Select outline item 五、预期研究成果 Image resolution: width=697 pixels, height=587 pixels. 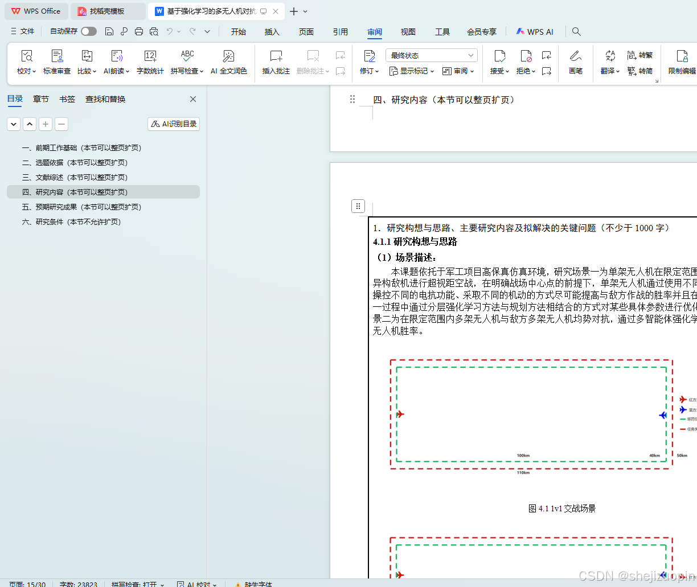point(103,207)
